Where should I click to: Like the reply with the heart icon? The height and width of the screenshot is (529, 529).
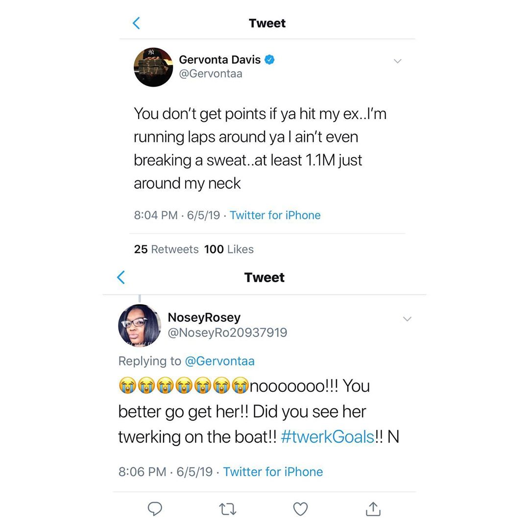point(300,509)
